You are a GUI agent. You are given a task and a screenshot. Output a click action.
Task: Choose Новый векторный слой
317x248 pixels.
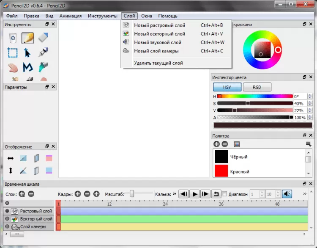click(x=176, y=34)
